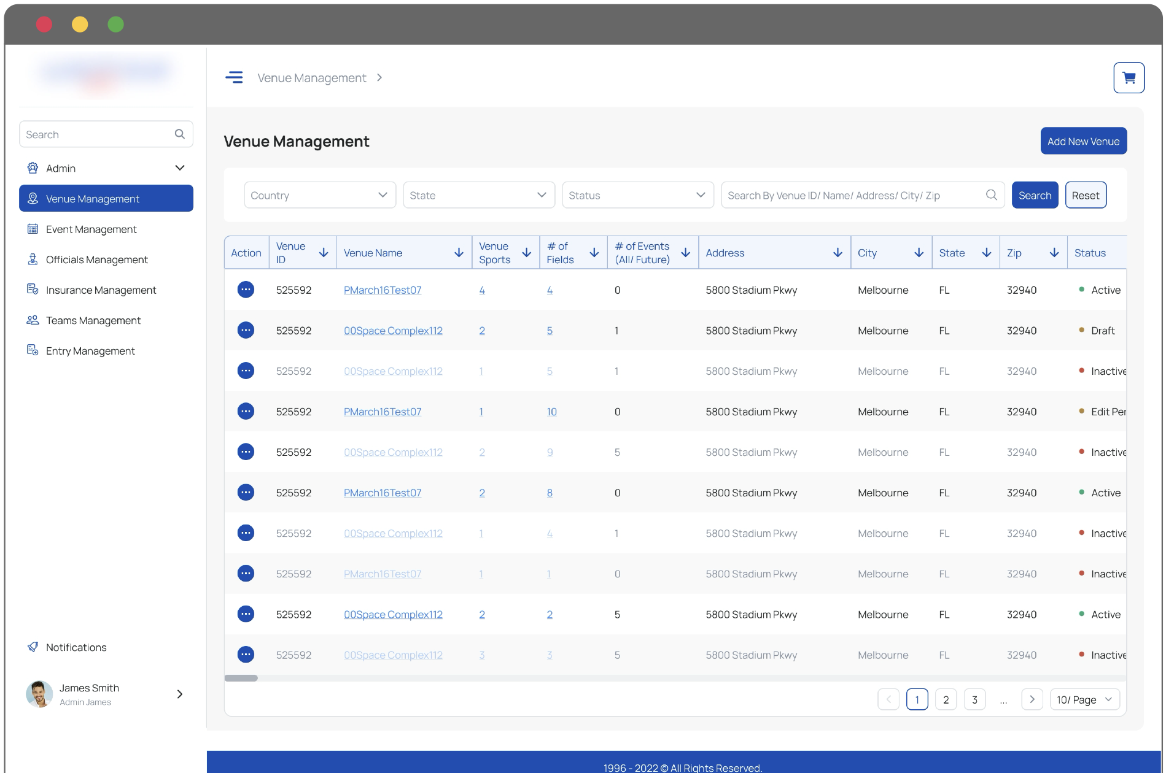Sort by City arrow
This screenshot has height=773, width=1166.
coord(919,253)
